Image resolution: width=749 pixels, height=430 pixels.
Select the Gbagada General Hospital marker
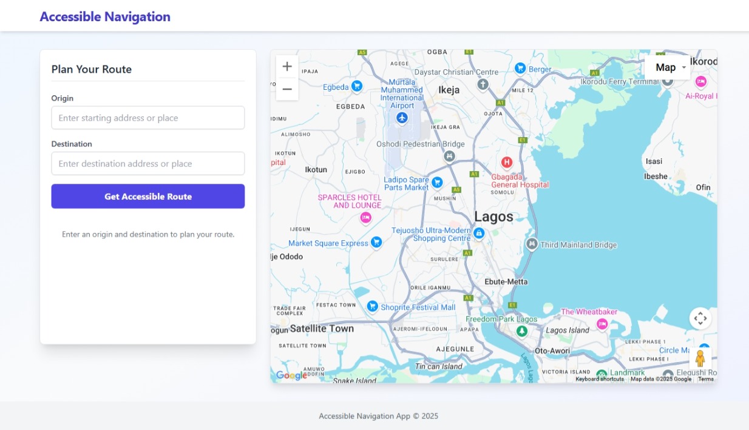[507, 161]
